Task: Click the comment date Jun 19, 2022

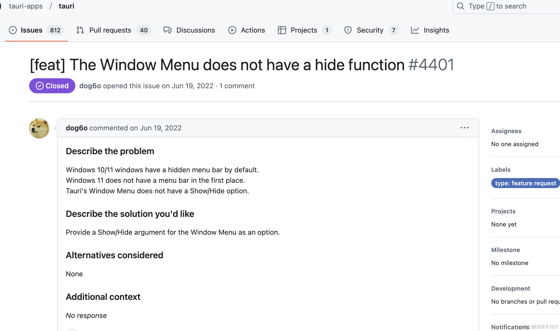Action: (161, 128)
